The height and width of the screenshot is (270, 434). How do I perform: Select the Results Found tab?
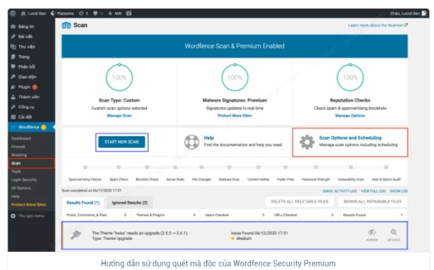[x=84, y=203]
